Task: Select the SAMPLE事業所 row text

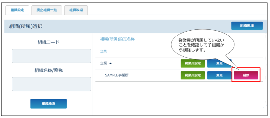Action: click(x=116, y=75)
